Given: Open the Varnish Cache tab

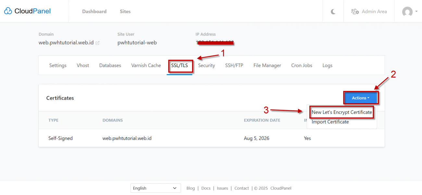Looking at the screenshot, I should pyautogui.click(x=146, y=65).
